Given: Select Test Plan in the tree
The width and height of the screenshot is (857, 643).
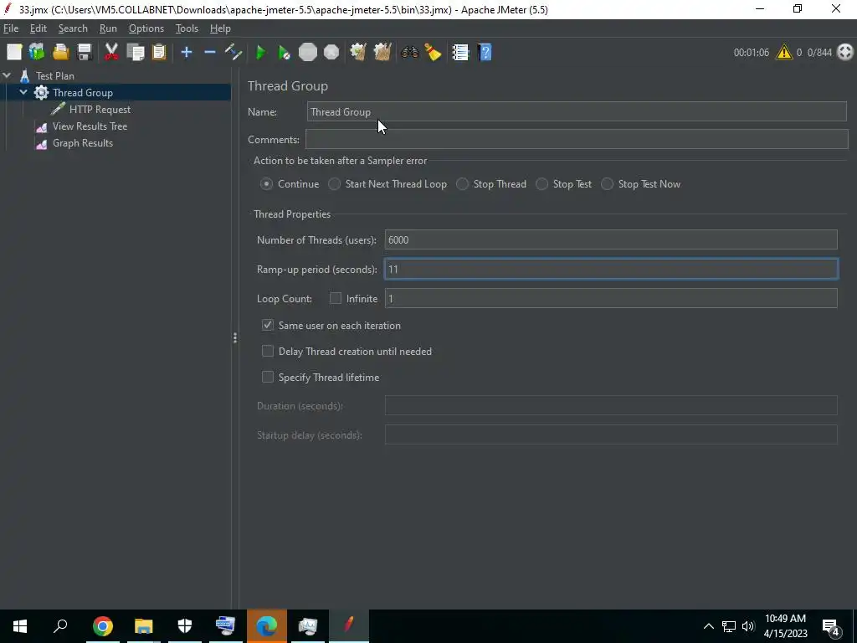Looking at the screenshot, I should (x=54, y=75).
